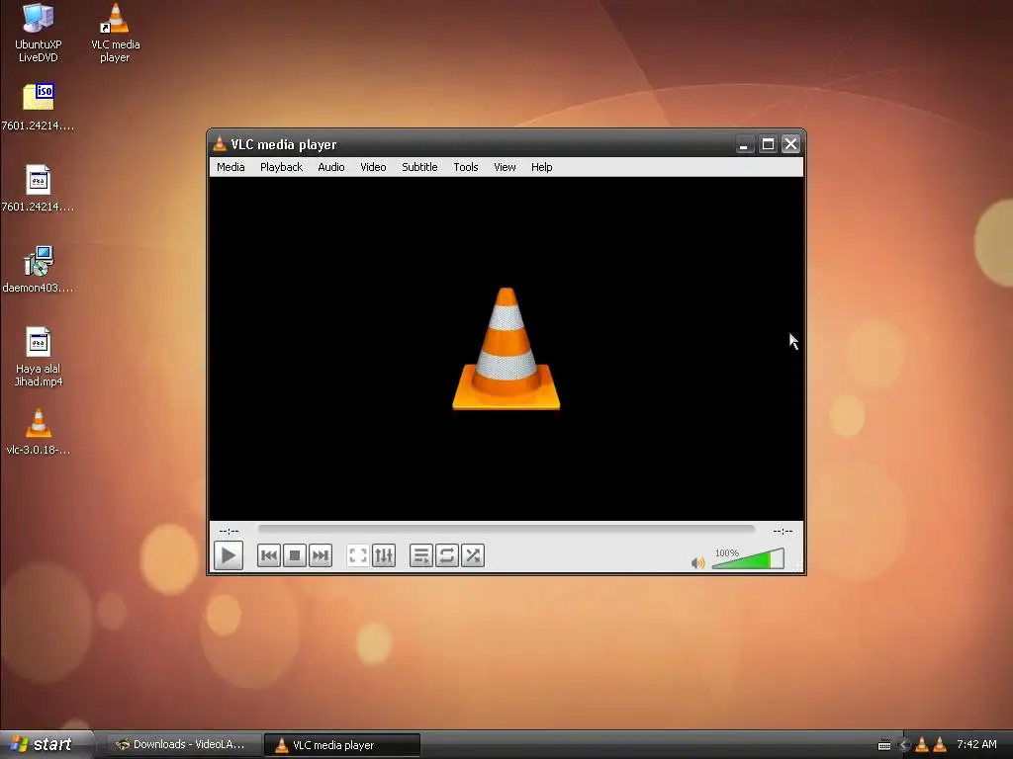Screen dimensions: 1013x759
Task: Open the Subtitle menu
Action: tap(419, 167)
